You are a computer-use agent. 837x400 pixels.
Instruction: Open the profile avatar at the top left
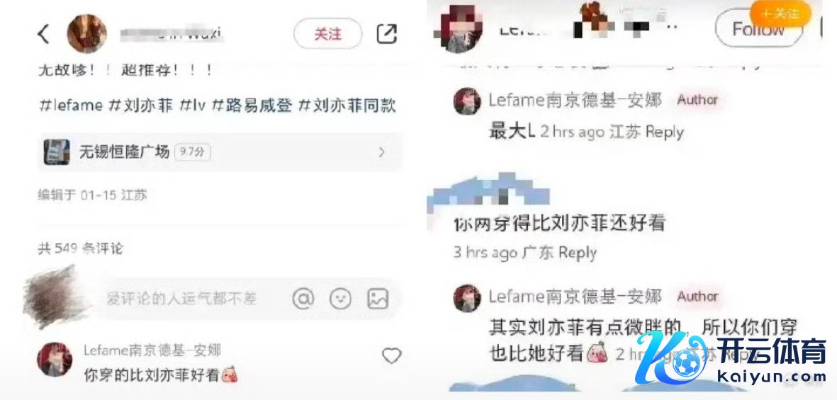[x=86, y=33]
